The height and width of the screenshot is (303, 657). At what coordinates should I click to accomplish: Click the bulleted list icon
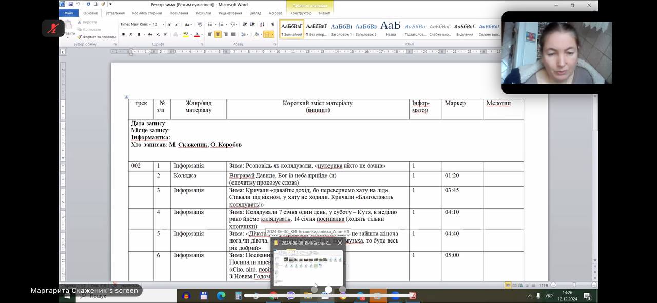[210, 24]
